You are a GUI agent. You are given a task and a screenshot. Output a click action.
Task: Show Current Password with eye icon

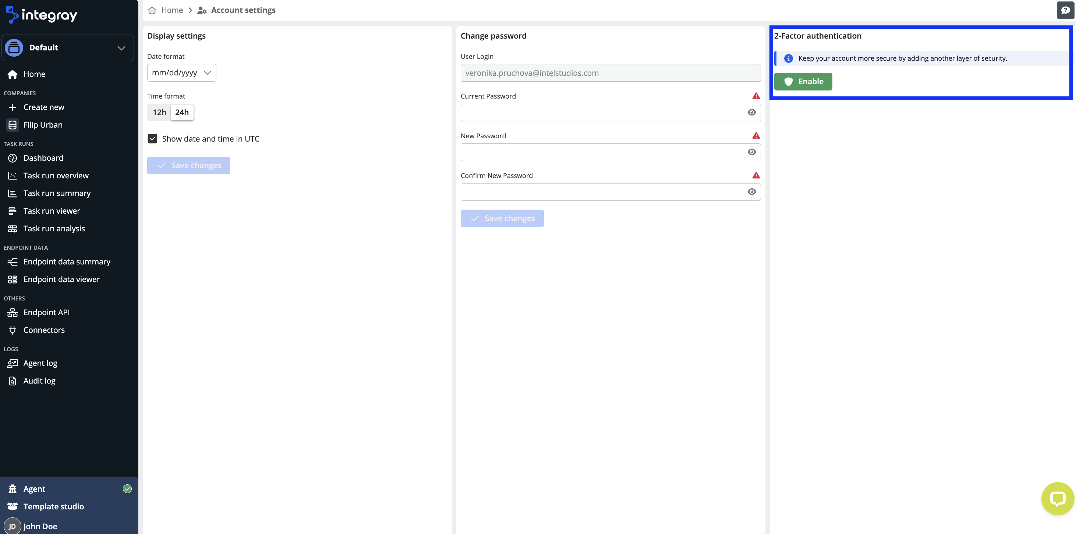click(x=751, y=112)
